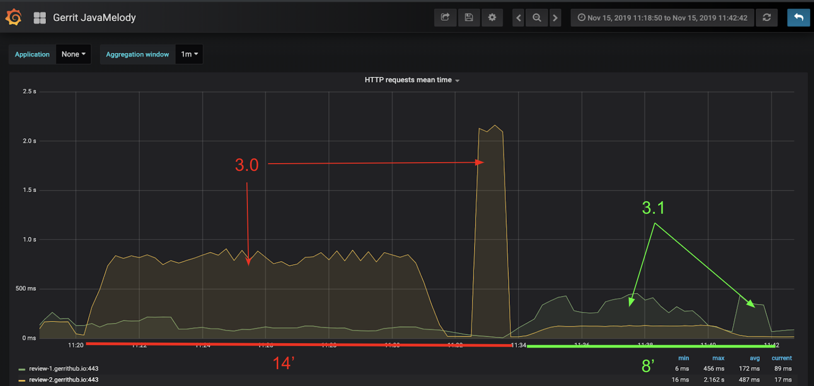
Task: Open dashboard settings gear icon
Action: point(492,18)
